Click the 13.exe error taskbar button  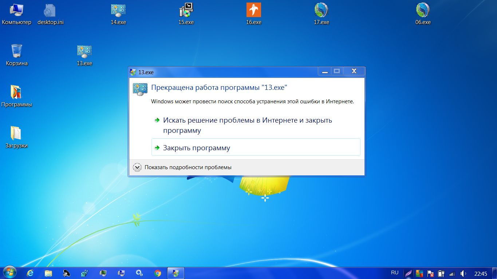coord(176,273)
